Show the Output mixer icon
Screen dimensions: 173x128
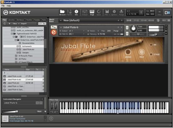coord(85,12)
